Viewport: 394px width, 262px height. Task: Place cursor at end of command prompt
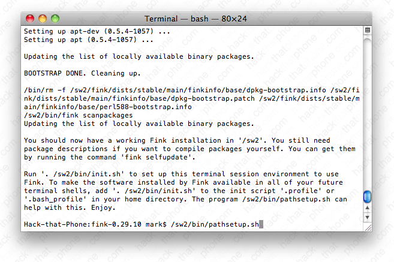tap(261, 224)
